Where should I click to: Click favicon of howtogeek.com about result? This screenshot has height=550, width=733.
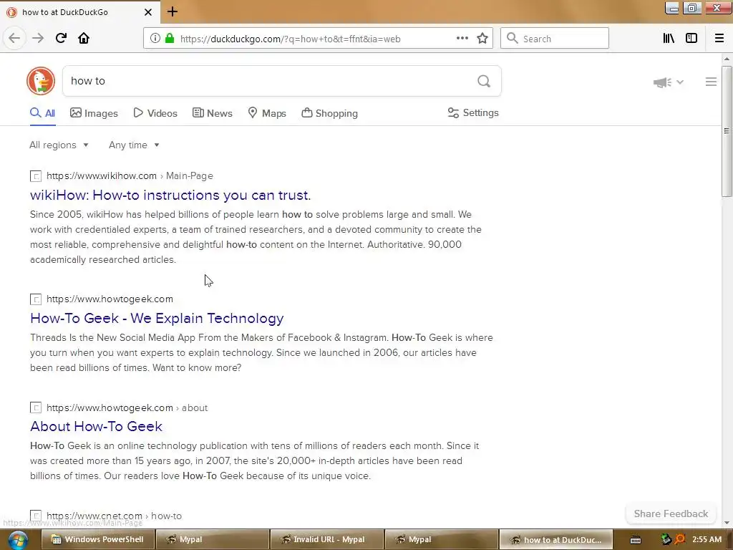[x=36, y=407]
